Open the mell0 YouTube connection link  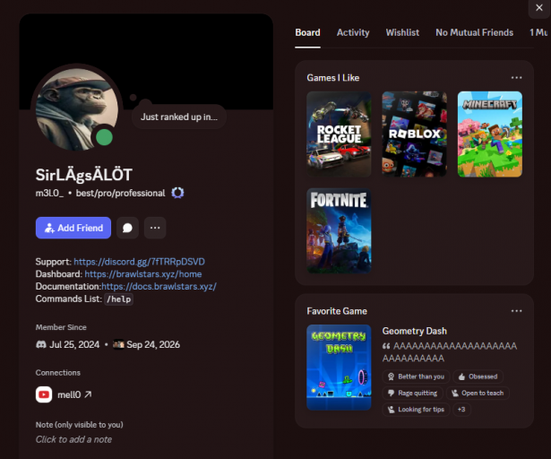click(x=69, y=395)
